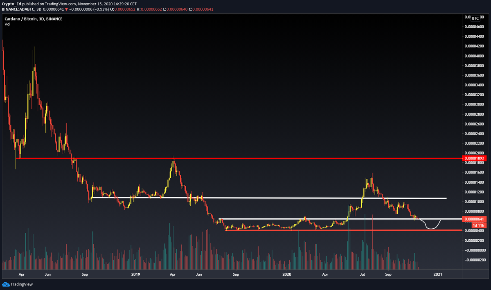Click the C: close price value

202,9
